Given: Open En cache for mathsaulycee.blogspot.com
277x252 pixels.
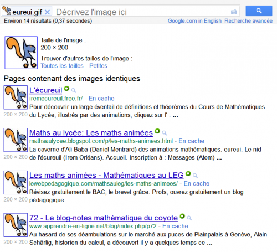Looking at the screenshot, I should coord(191,141).
